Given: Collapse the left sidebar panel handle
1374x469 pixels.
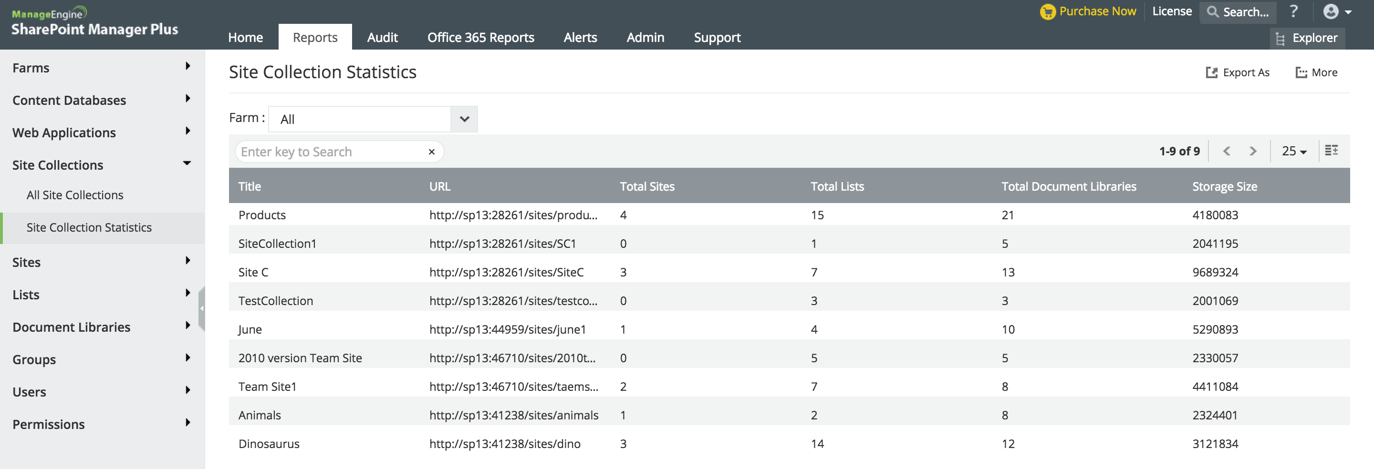Looking at the screenshot, I should click(x=202, y=308).
